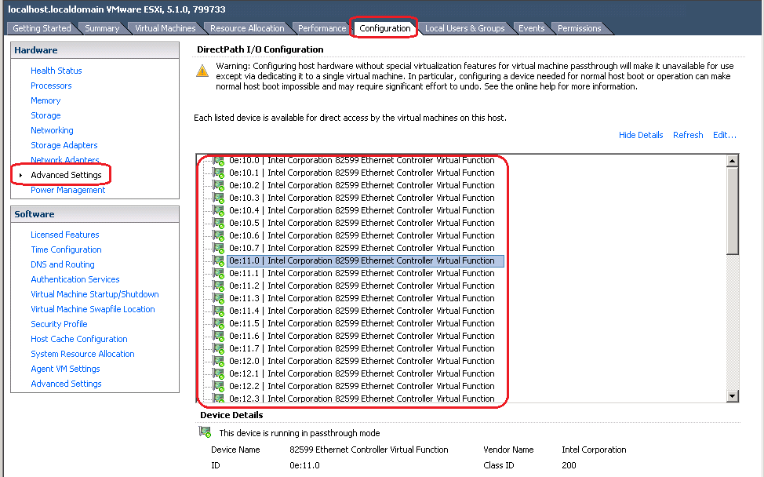764x477 pixels.
Task: Open System Resource Allocation
Action: tap(83, 354)
